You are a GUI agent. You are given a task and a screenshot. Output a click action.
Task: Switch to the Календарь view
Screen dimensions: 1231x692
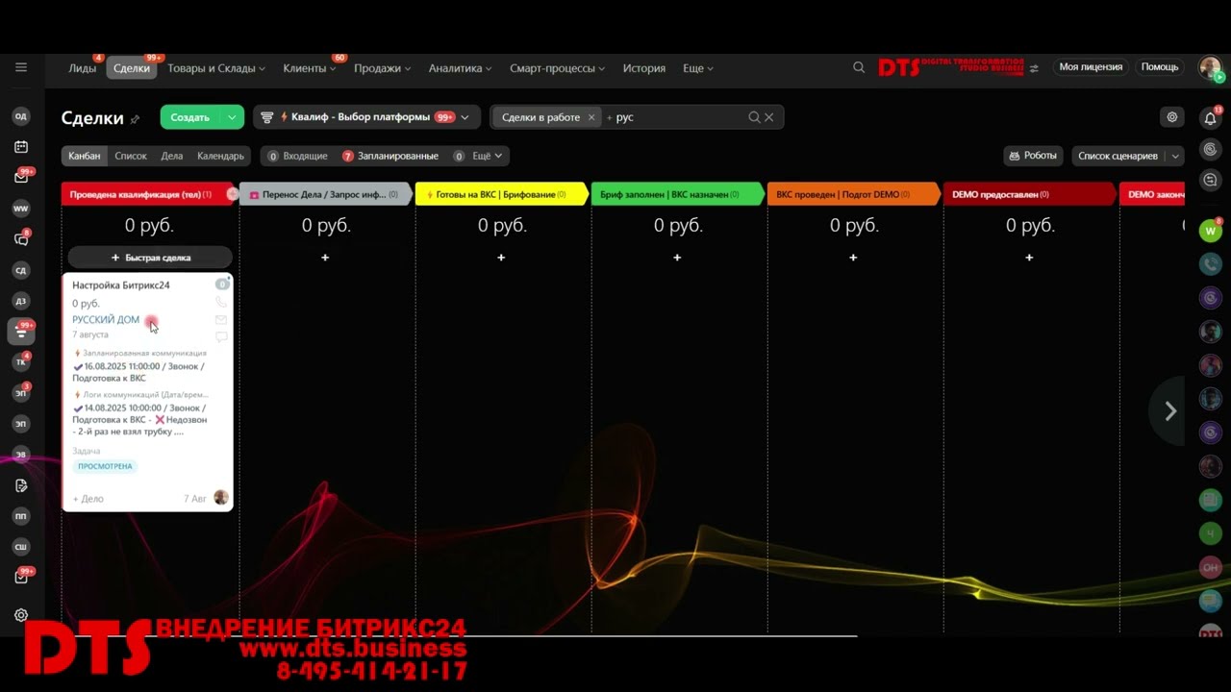(221, 156)
